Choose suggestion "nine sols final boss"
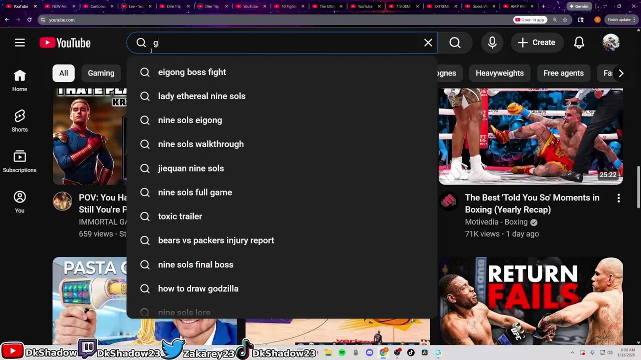 pyautogui.click(x=281, y=264)
